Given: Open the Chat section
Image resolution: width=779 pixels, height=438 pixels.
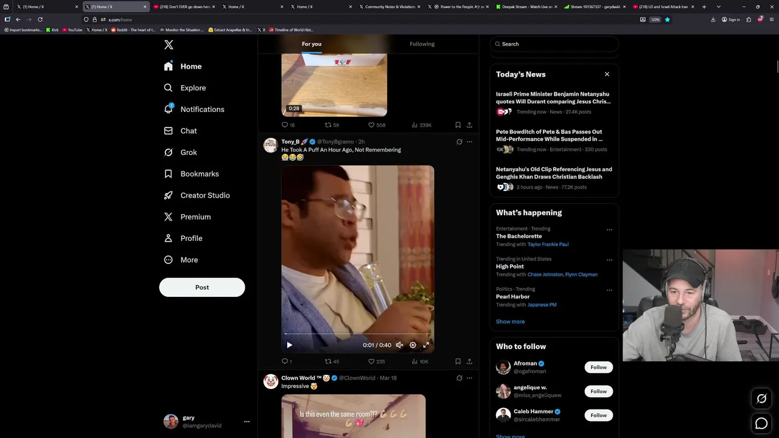Looking at the screenshot, I should 181,131.
